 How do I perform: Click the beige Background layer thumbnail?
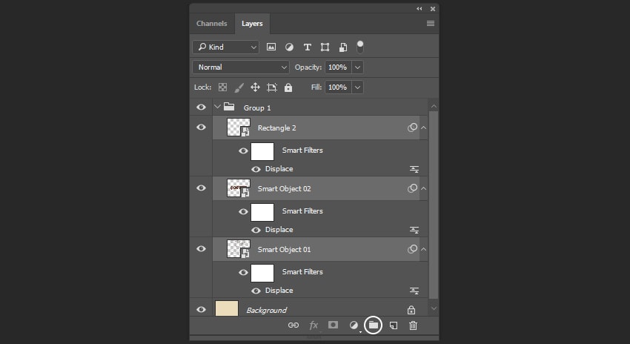pyautogui.click(x=227, y=308)
